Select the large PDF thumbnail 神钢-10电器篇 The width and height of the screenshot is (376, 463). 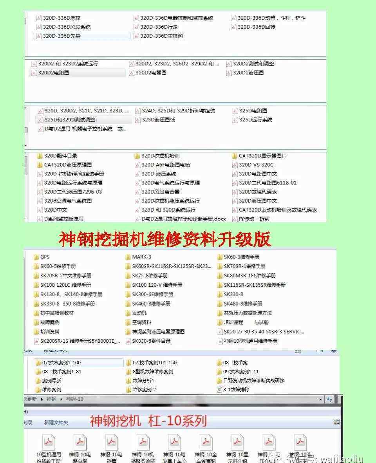pos(112,442)
